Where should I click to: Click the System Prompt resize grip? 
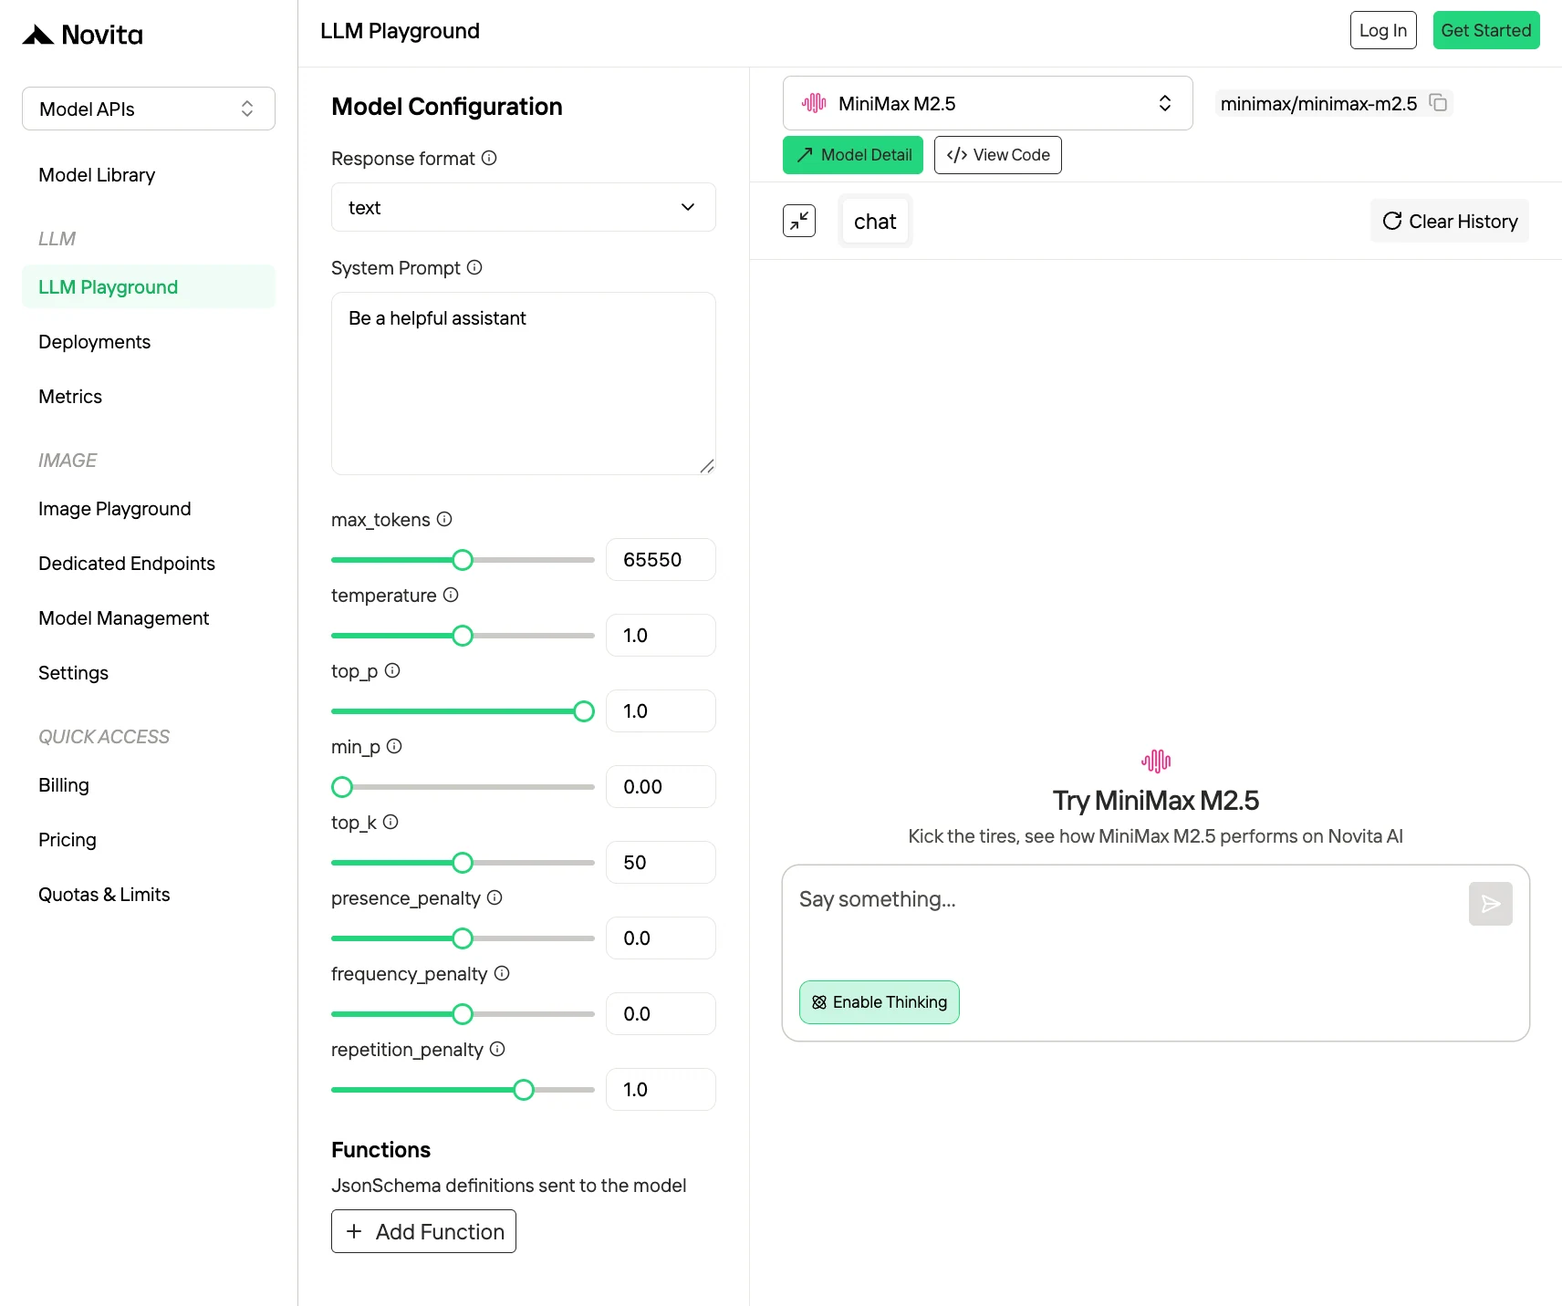point(707,466)
